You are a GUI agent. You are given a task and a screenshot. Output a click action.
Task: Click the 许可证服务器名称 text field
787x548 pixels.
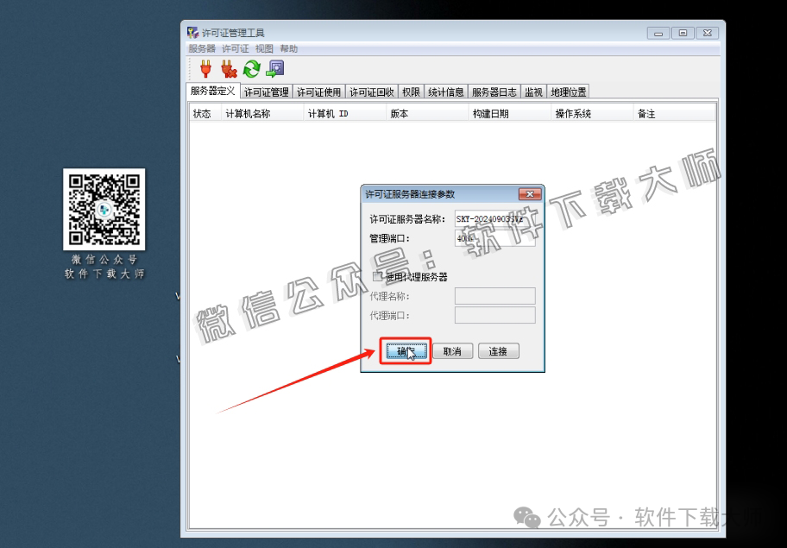tap(496, 218)
